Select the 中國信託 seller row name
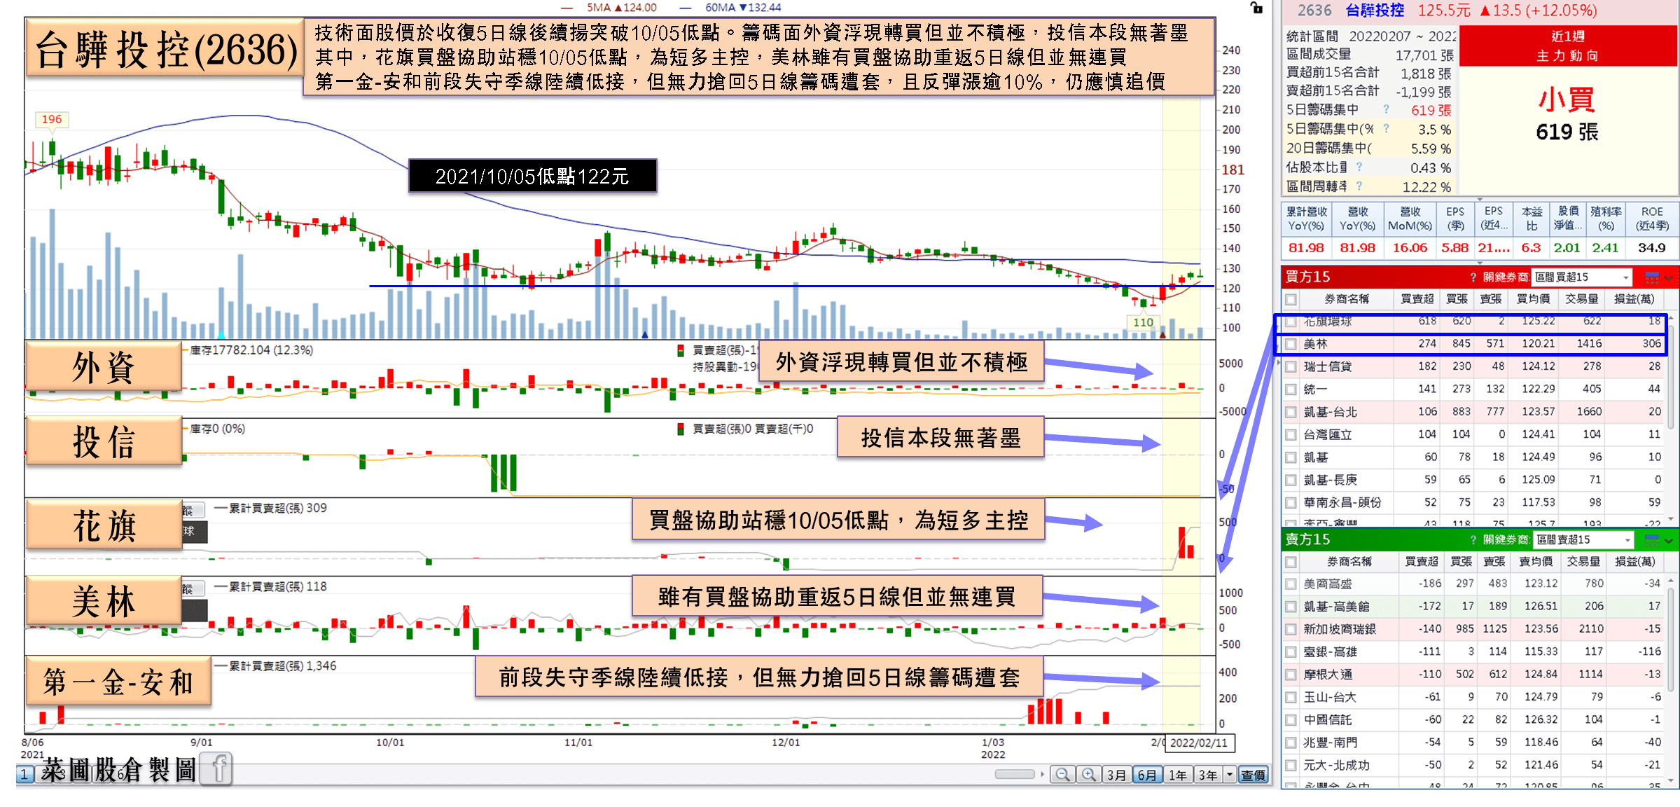Viewport: 1680px width, 807px height. (1328, 720)
